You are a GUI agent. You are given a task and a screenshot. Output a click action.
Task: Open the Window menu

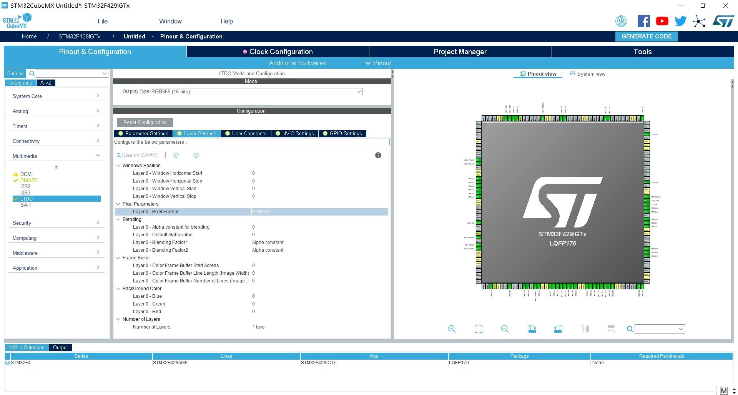(171, 21)
